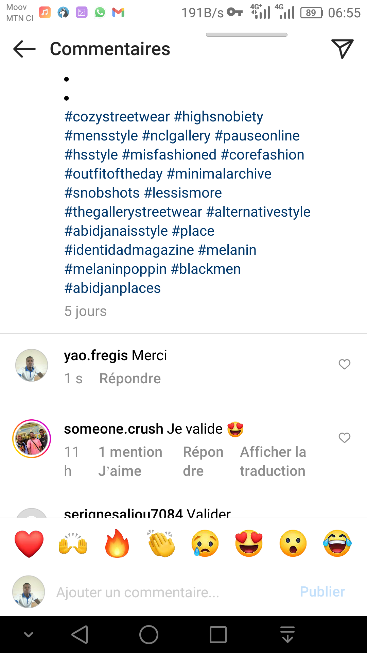This screenshot has height=653, width=367.
Task: View the 1 mention J'aime likes
Action: 130,462
